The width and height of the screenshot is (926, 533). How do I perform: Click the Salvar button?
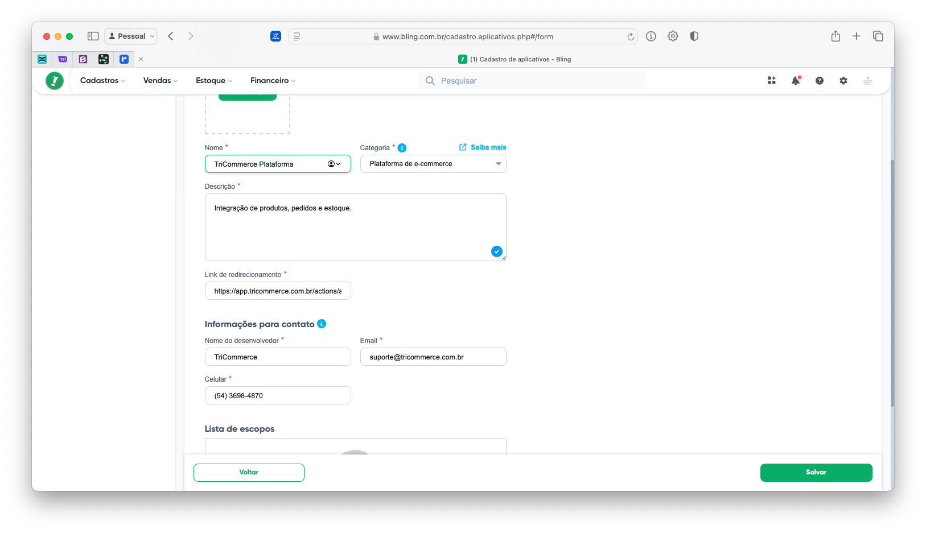tap(816, 473)
